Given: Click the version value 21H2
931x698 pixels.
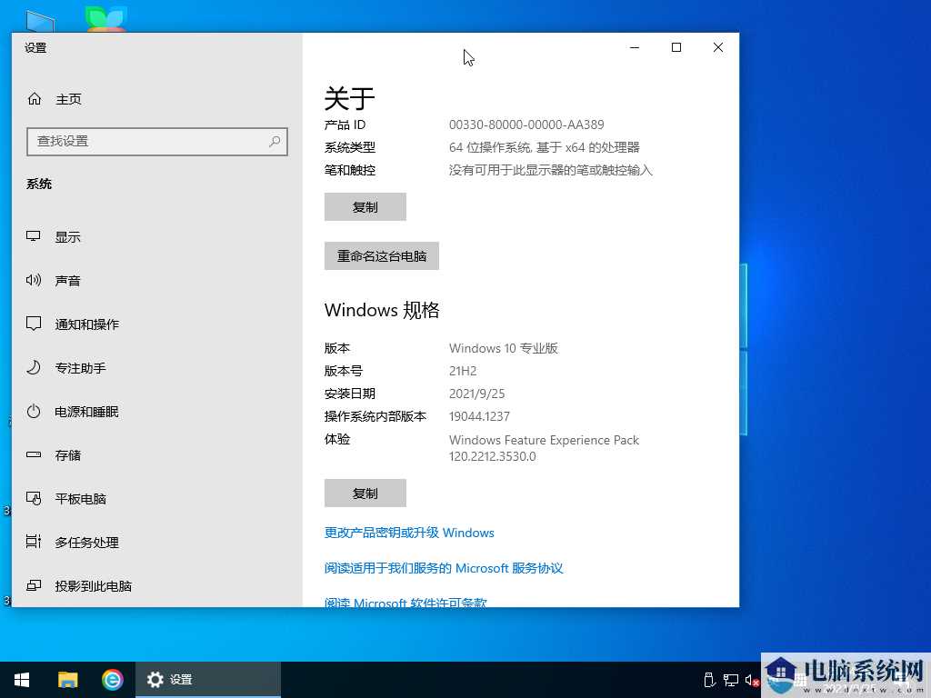Looking at the screenshot, I should 463,371.
